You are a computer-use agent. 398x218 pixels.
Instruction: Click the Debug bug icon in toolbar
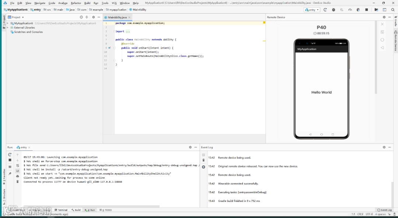click(334, 10)
